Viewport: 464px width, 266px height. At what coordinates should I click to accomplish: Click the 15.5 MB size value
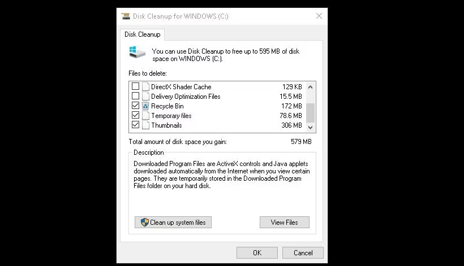coord(291,97)
